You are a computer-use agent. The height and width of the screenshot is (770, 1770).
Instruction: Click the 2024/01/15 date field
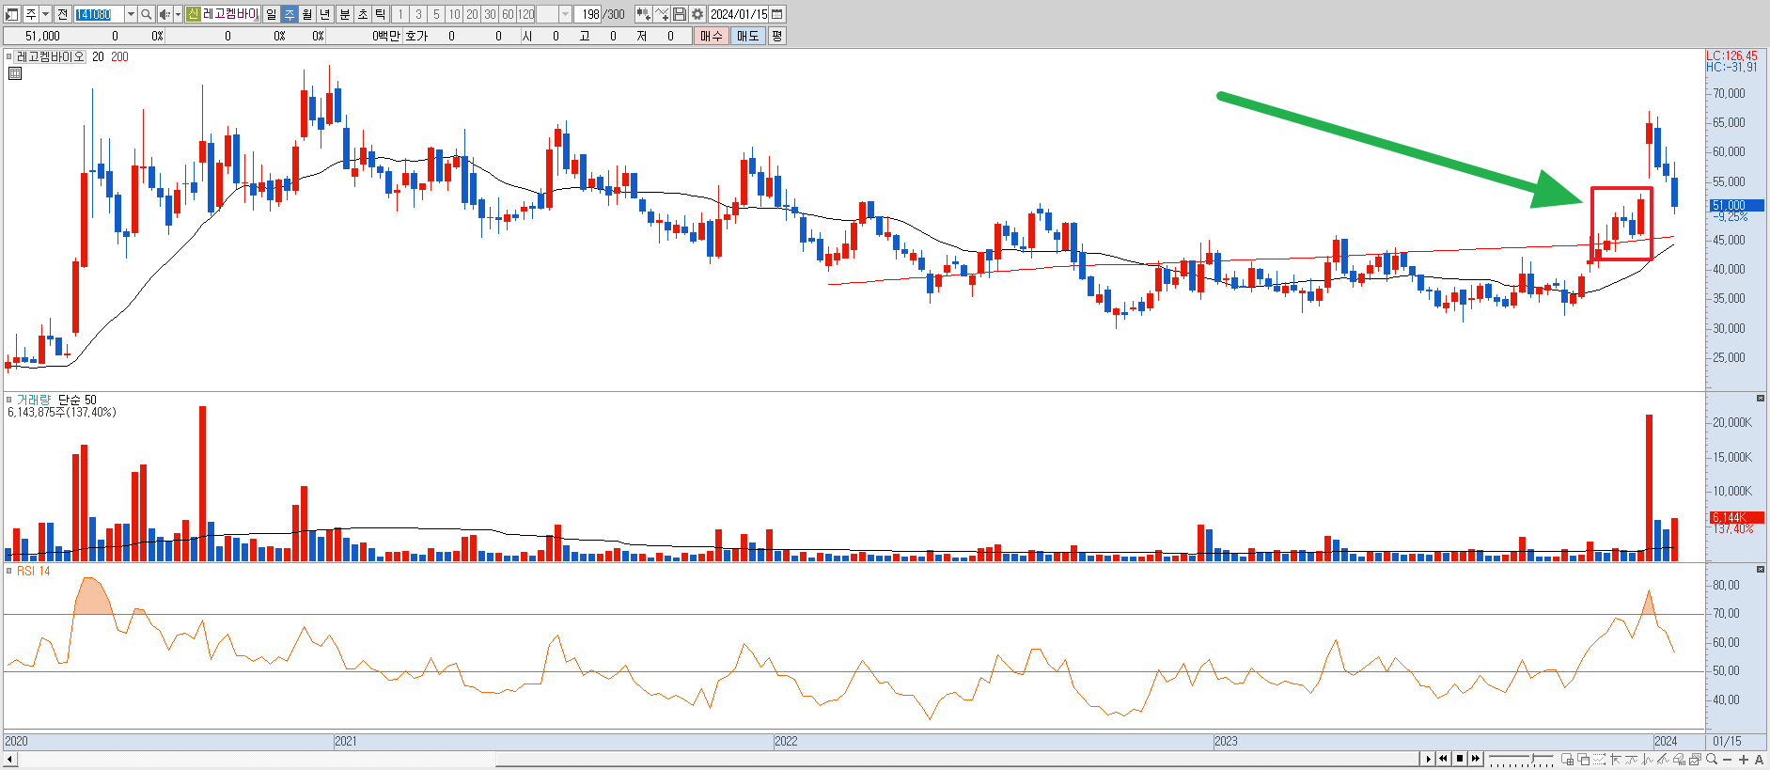(739, 14)
